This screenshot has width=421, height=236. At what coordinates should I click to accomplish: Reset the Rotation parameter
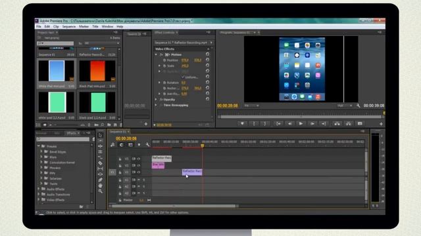tap(208, 83)
